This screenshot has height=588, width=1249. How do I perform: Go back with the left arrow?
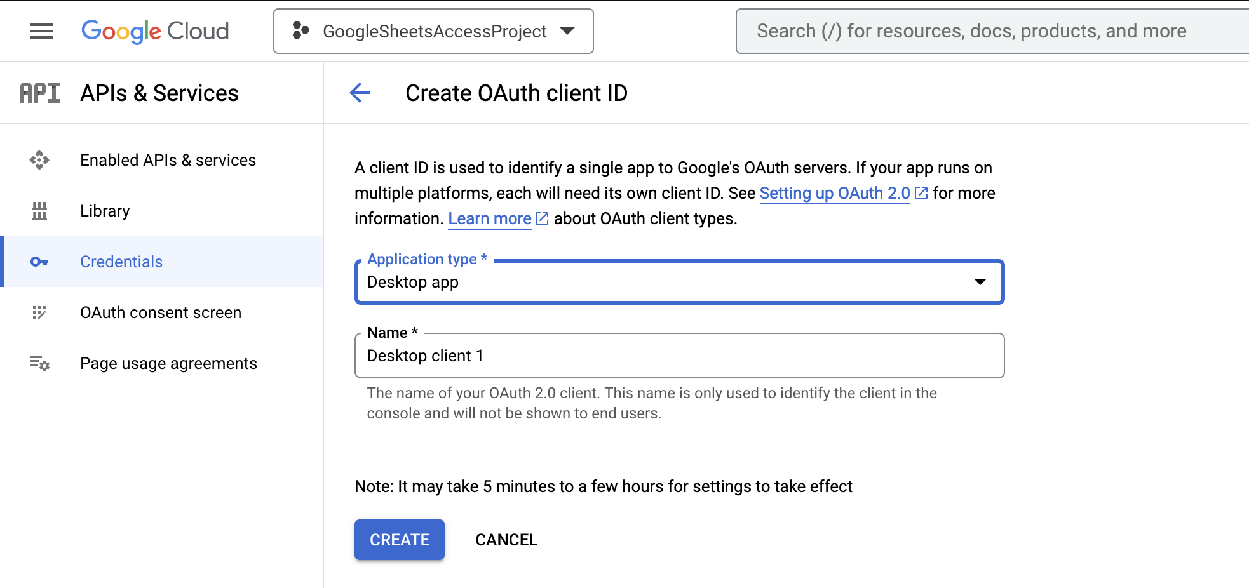click(x=360, y=93)
